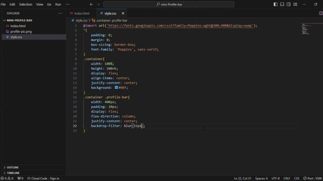Open the Google Fonts import URL
The image size is (323, 181).
180,26
